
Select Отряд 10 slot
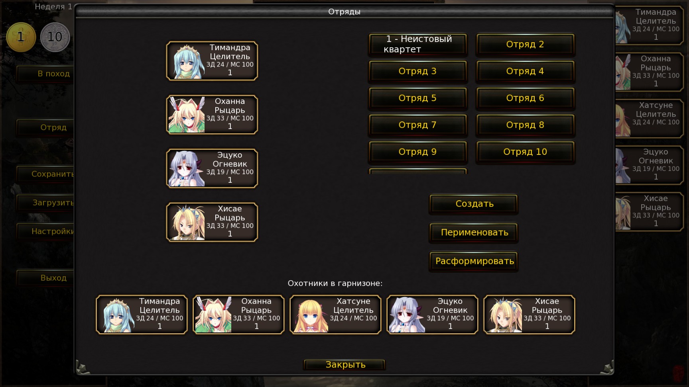point(525,152)
